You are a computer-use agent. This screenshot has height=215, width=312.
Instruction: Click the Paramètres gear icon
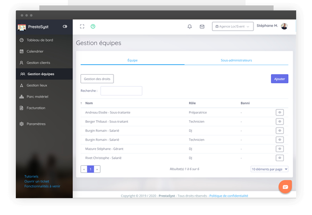22,124
